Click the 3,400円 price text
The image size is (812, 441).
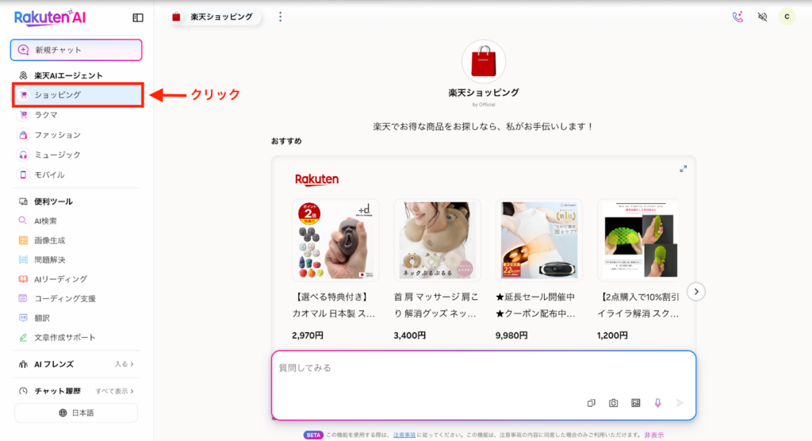tap(410, 336)
